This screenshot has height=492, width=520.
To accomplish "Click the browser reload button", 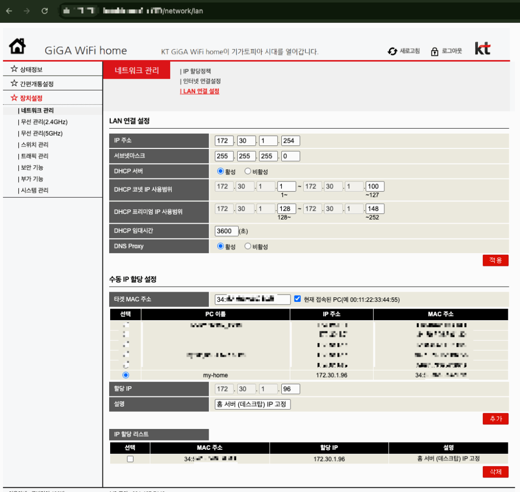I will point(44,11).
